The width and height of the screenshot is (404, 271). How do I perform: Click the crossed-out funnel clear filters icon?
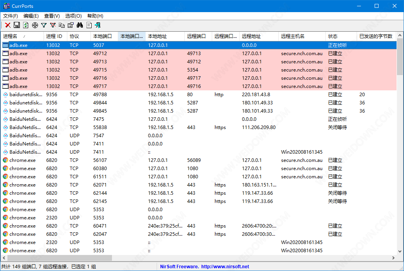[x=53, y=25]
